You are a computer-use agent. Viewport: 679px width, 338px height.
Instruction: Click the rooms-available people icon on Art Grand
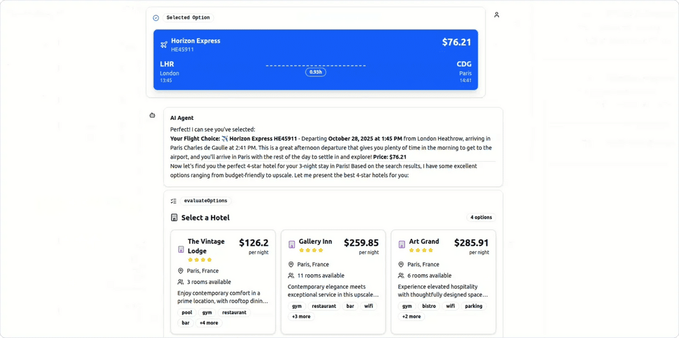(401, 276)
